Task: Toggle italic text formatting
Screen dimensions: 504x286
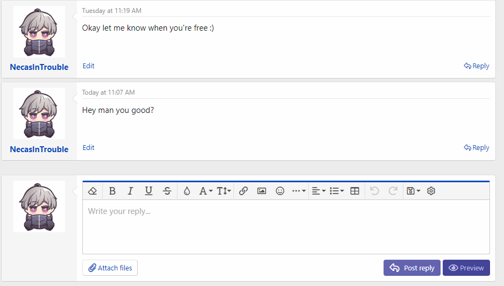Action: tap(130, 191)
